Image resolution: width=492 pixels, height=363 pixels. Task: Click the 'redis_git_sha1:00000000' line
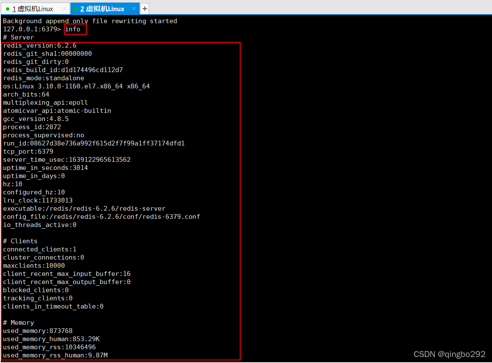47,54
